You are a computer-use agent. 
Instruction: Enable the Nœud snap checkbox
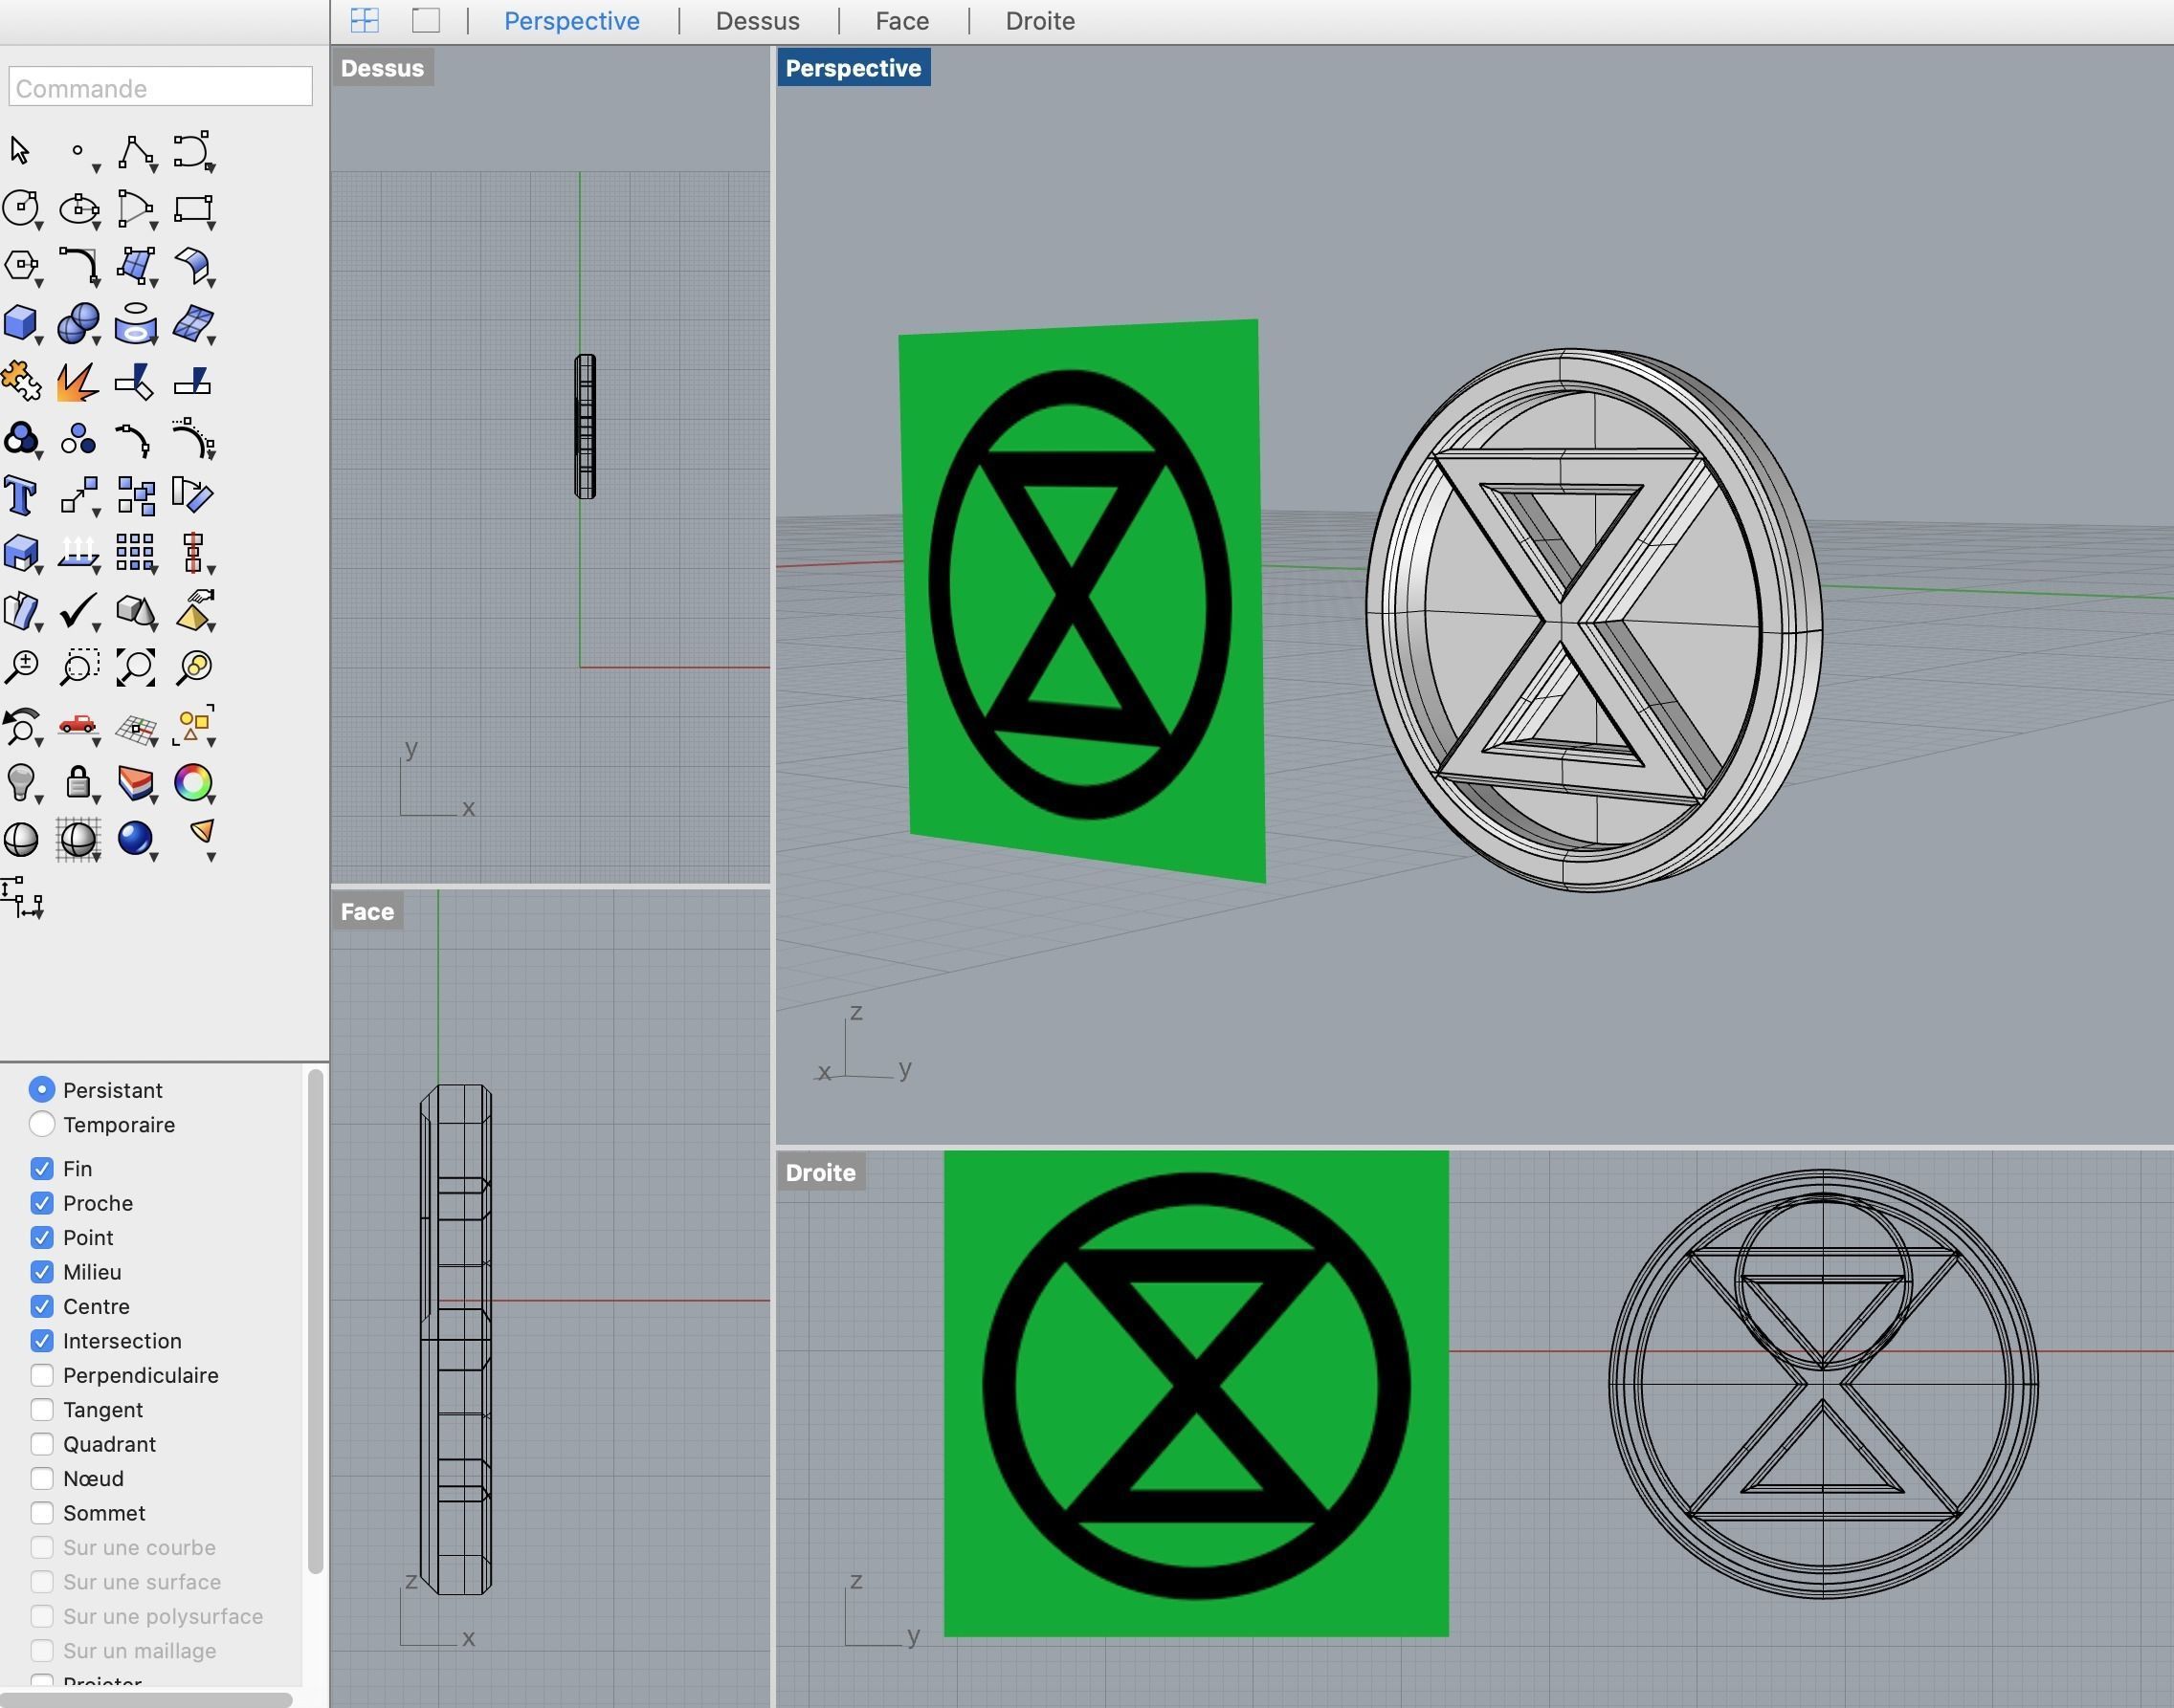(42, 1478)
